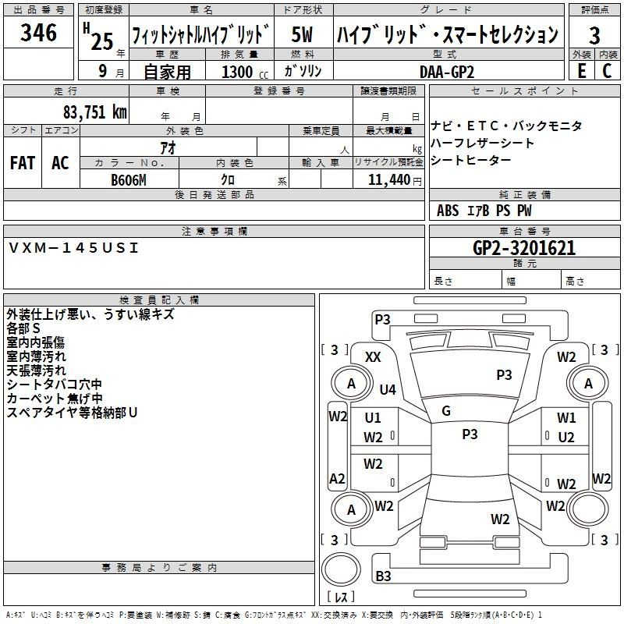624x624 pixels.
Task: Click the exterior grade E cell
Action: [x=581, y=70]
